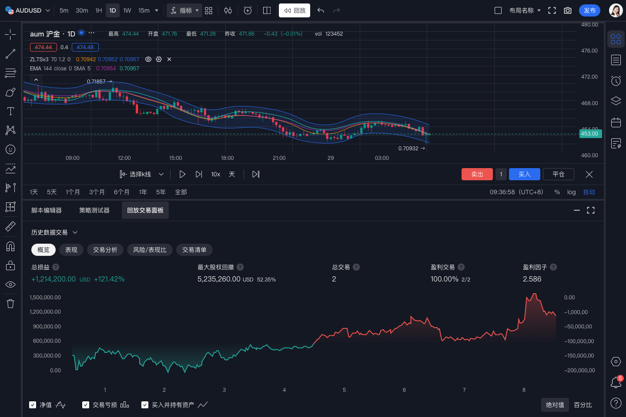
Task: Select the ruler measure tool
Action: tap(10, 226)
